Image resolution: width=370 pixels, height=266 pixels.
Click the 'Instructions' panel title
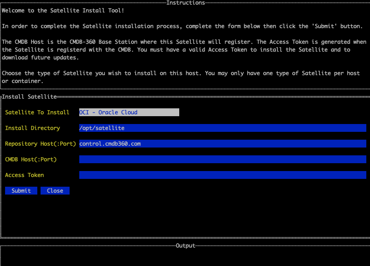186,3
